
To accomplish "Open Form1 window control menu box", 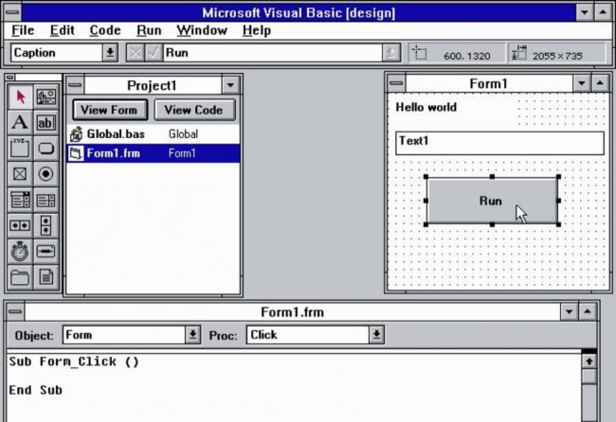I will [x=396, y=83].
